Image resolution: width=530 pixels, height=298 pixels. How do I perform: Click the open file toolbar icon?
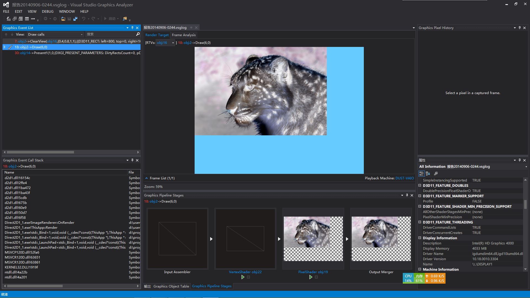click(x=63, y=19)
